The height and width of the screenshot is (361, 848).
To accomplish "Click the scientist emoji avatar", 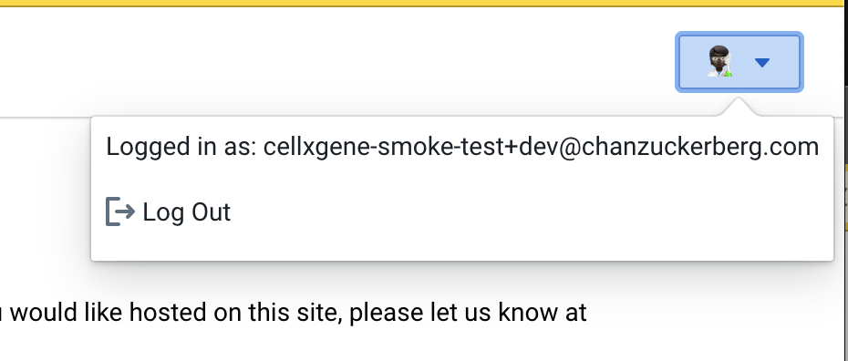I will click(720, 61).
